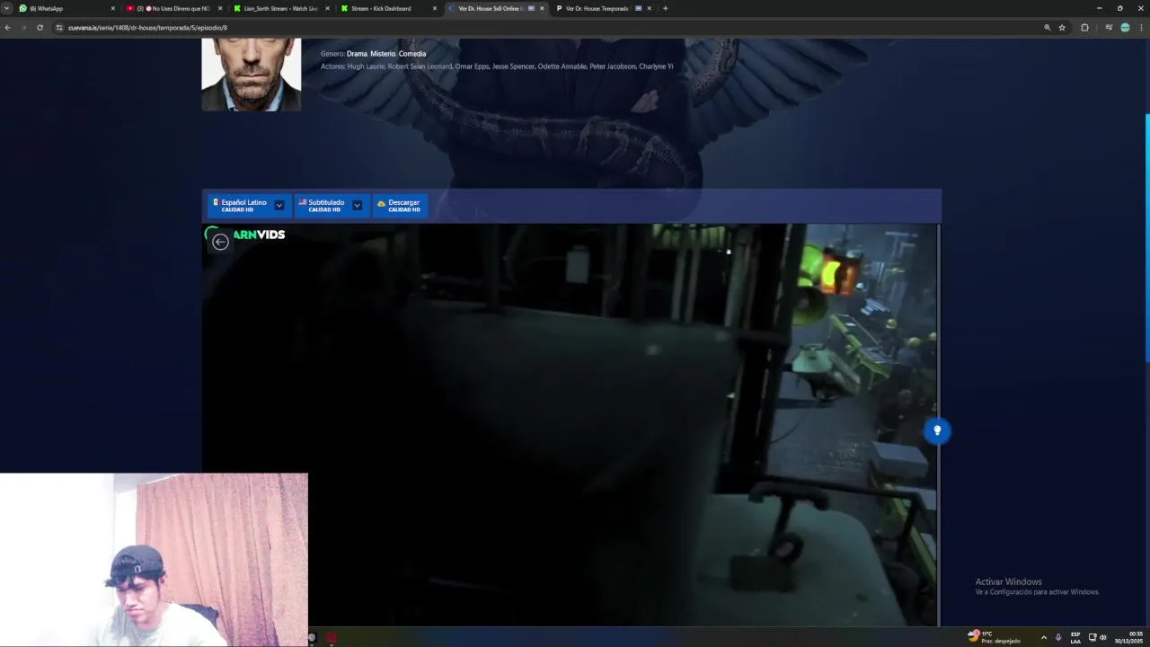Open the browser profile avatar
Viewport: 1150px width, 647px height.
[x=1125, y=28]
